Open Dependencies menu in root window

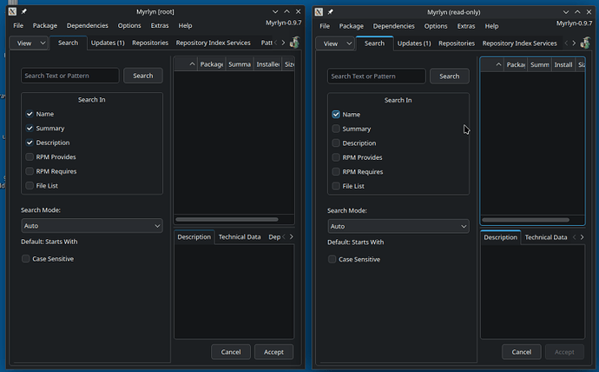88,26
